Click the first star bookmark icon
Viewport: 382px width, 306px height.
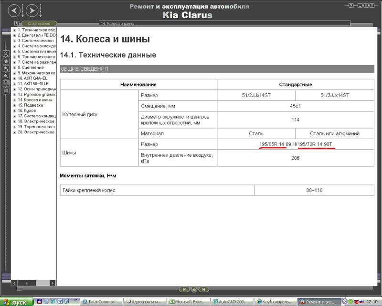pos(6,61)
